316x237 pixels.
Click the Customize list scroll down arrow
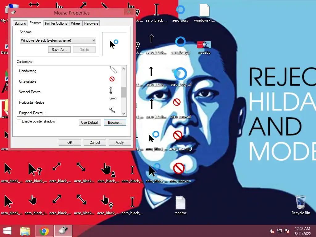(x=123, y=114)
